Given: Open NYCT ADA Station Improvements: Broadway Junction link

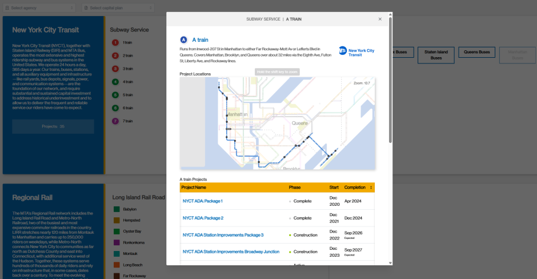Looking at the screenshot, I should [231, 252].
